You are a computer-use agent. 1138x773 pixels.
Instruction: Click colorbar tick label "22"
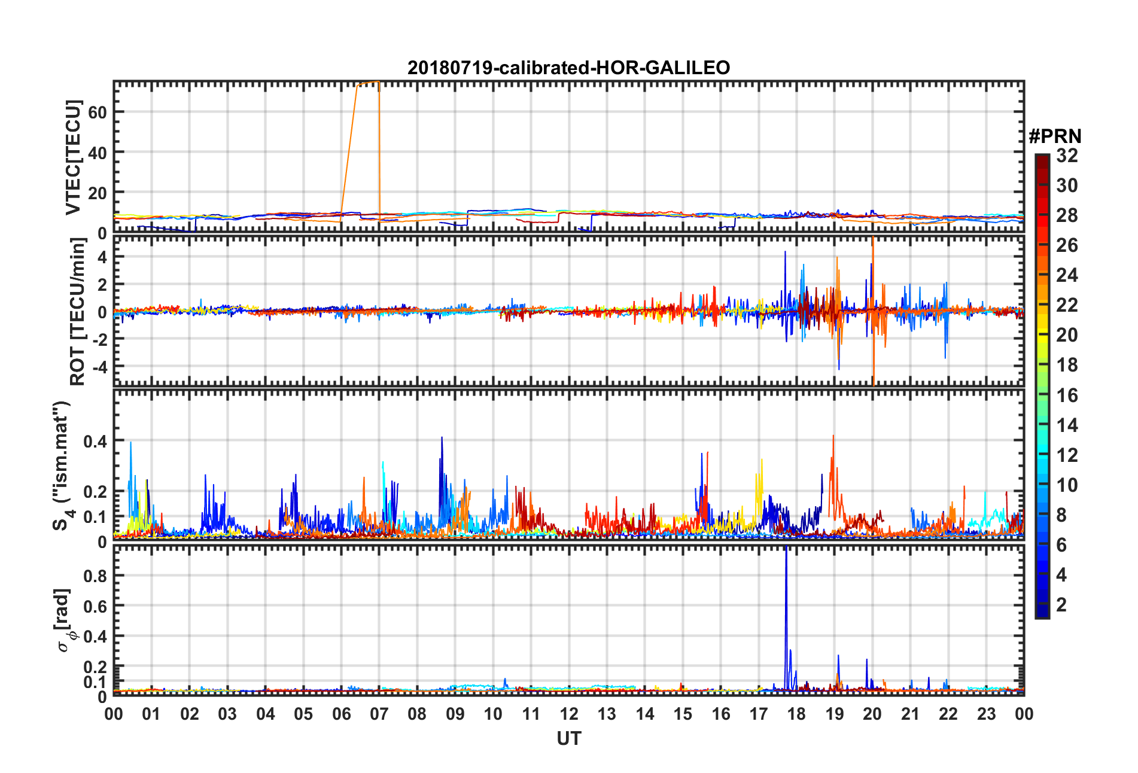coord(1067,305)
